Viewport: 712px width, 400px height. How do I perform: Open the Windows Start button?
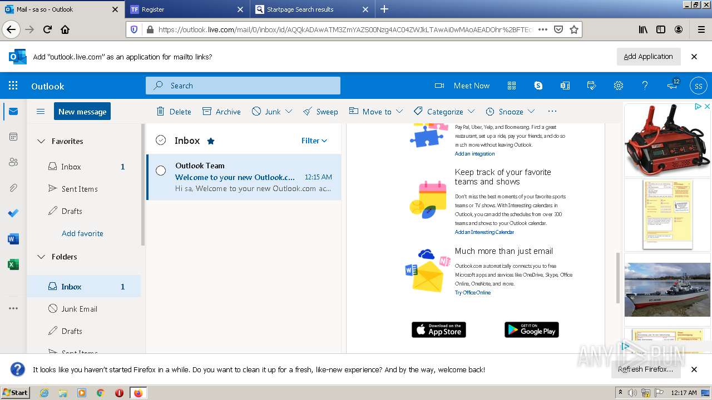(16, 393)
